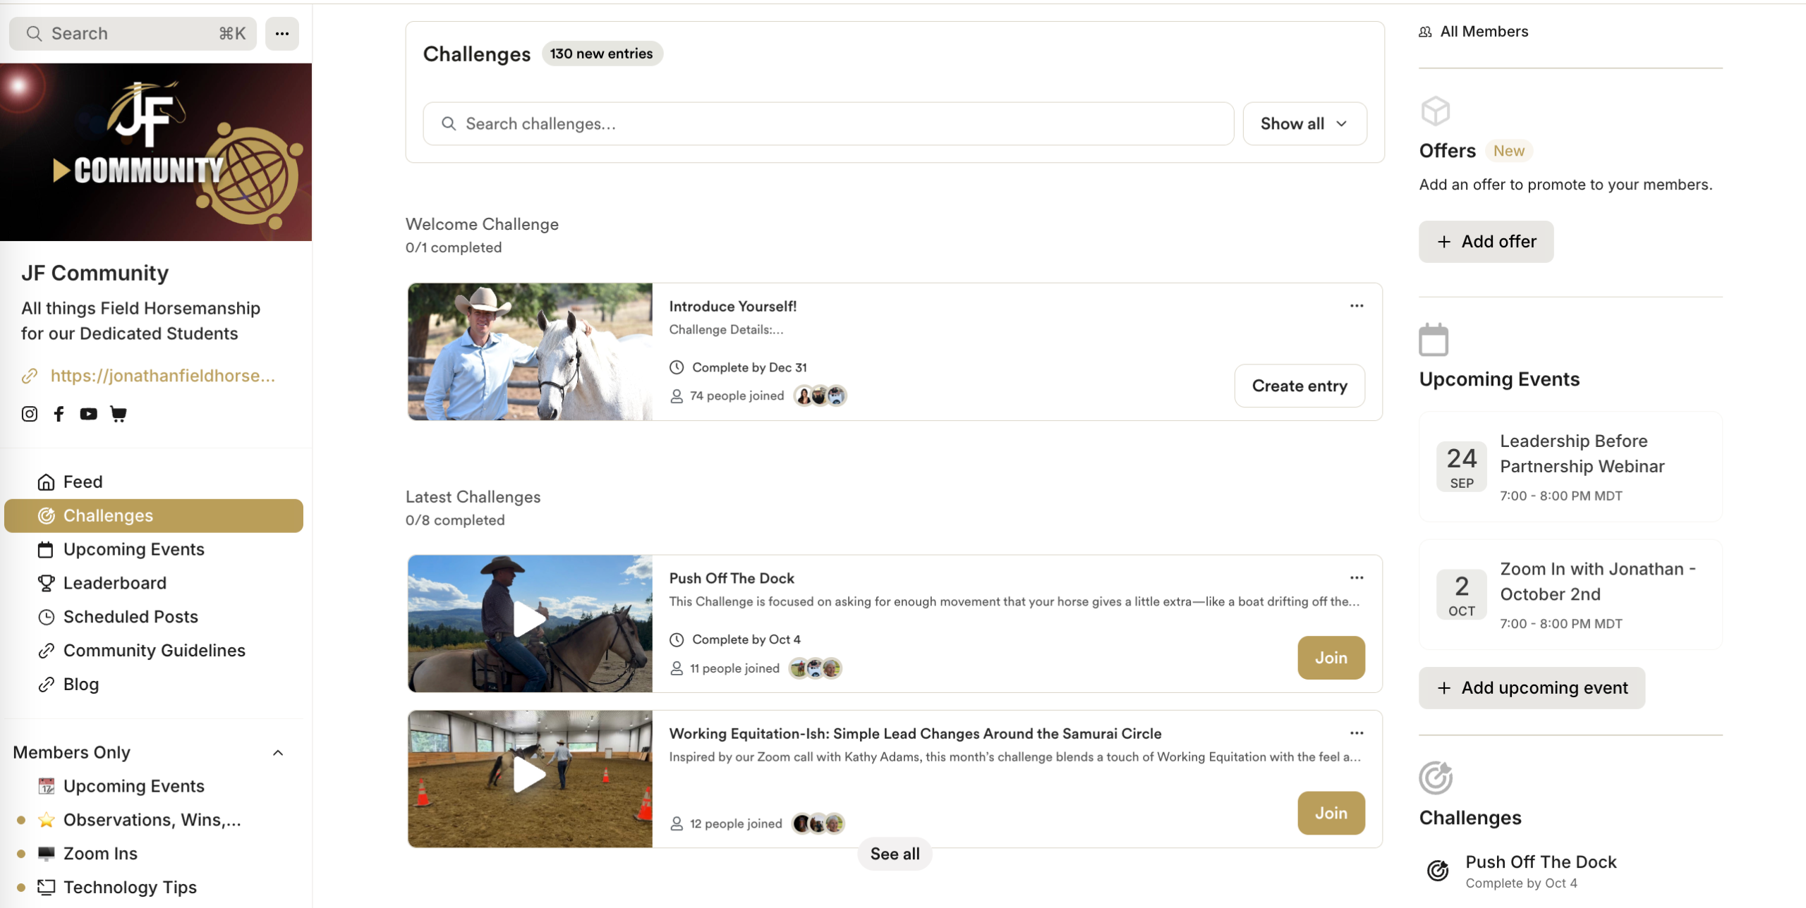The image size is (1806, 908).
Task: Open the Facebook icon link
Action: (x=59, y=414)
